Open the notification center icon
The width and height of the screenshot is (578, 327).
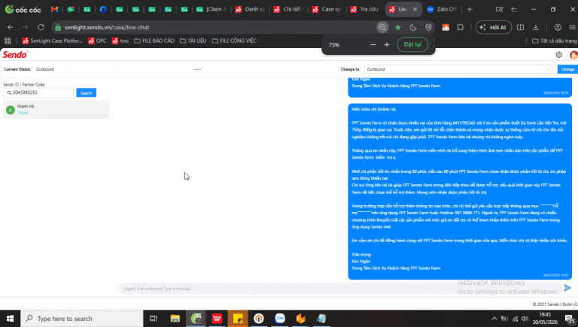[x=570, y=319]
